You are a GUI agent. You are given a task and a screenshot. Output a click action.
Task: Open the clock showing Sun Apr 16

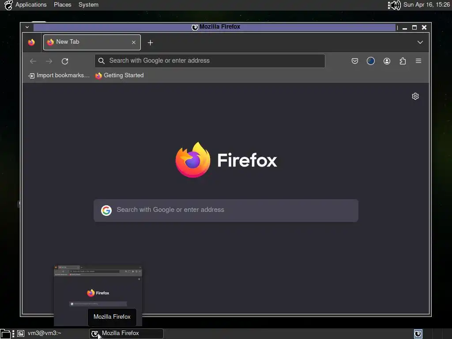[x=426, y=5]
